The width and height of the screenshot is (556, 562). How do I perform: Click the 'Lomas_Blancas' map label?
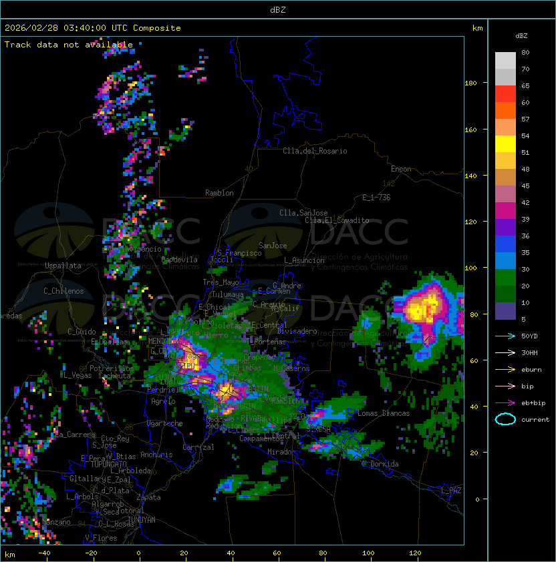click(x=384, y=413)
